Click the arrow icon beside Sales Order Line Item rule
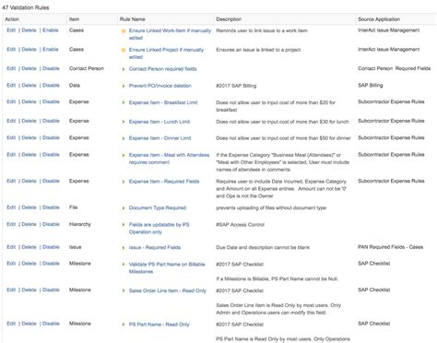Image resolution: width=437 pixels, height=343 pixels. click(124, 290)
